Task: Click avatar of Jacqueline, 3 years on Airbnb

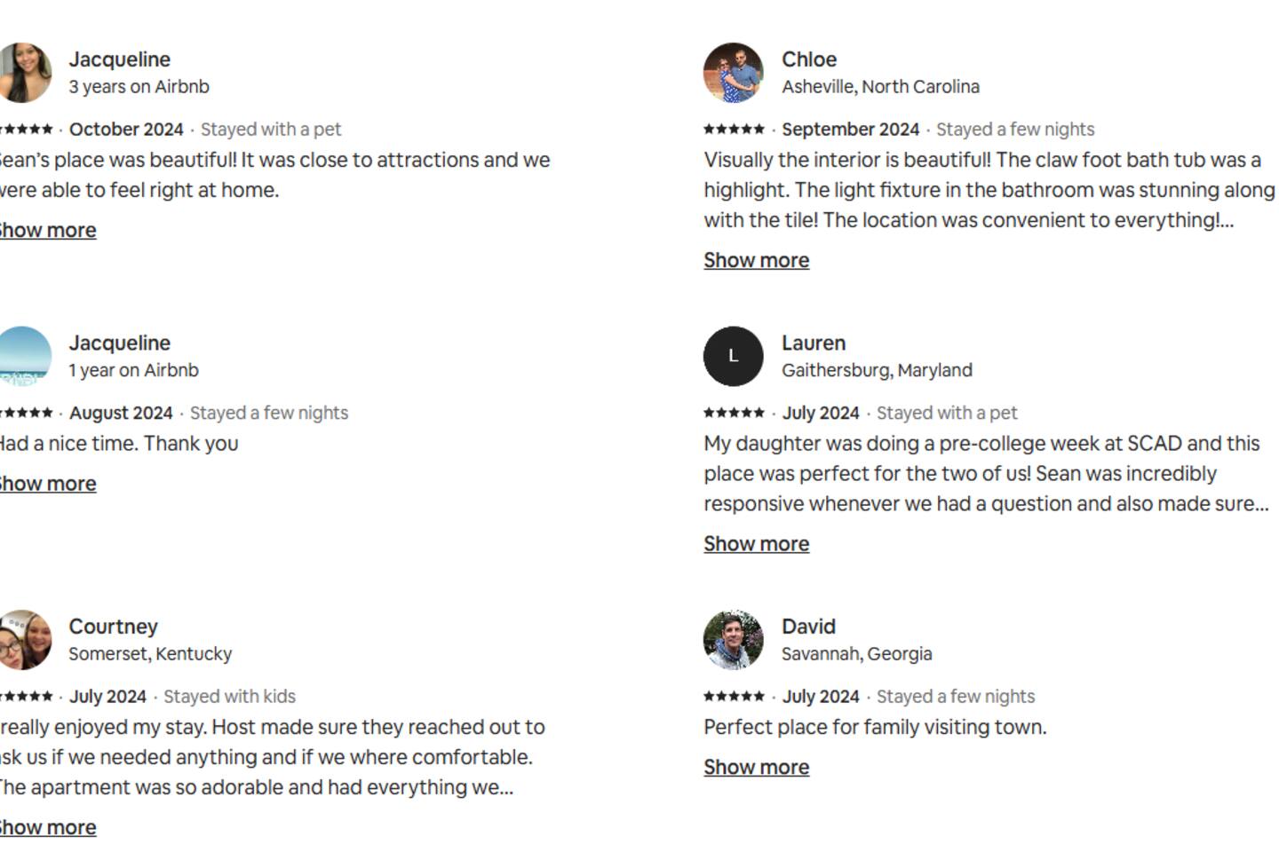Action: pos(24,73)
